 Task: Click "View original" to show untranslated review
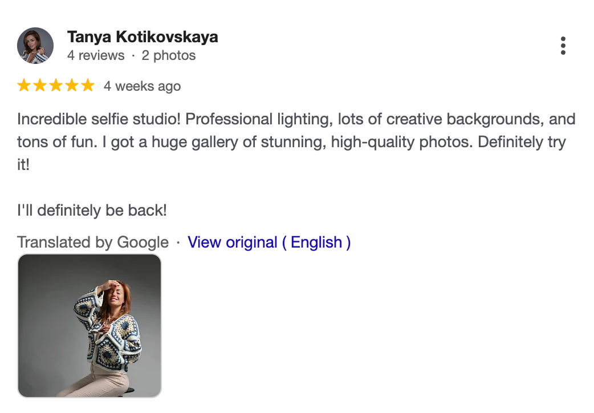[233, 242]
